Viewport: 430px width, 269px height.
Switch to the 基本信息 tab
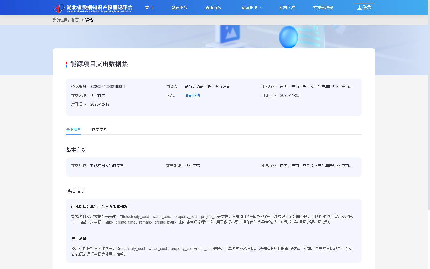point(73,129)
